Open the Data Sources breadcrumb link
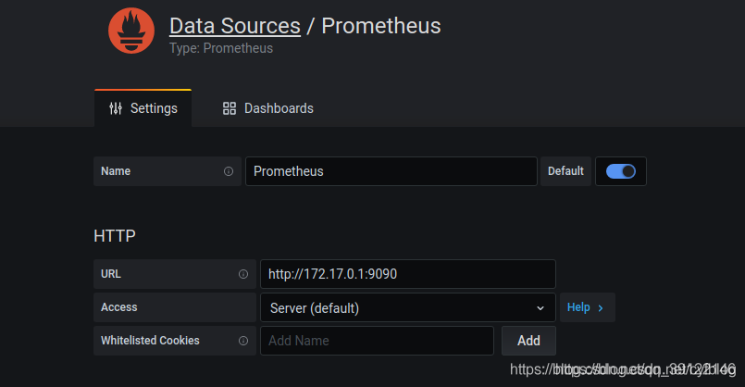Screen dimensions: 745x387 235,25
